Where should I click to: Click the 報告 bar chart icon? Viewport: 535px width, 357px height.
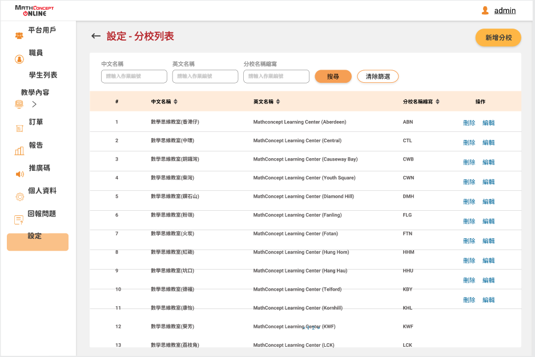point(19,151)
